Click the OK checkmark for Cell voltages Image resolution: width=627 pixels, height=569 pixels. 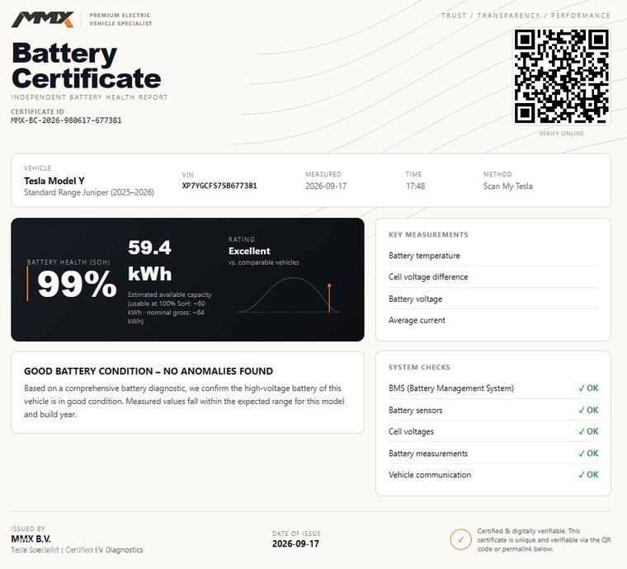pyautogui.click(x=588, y=431)
